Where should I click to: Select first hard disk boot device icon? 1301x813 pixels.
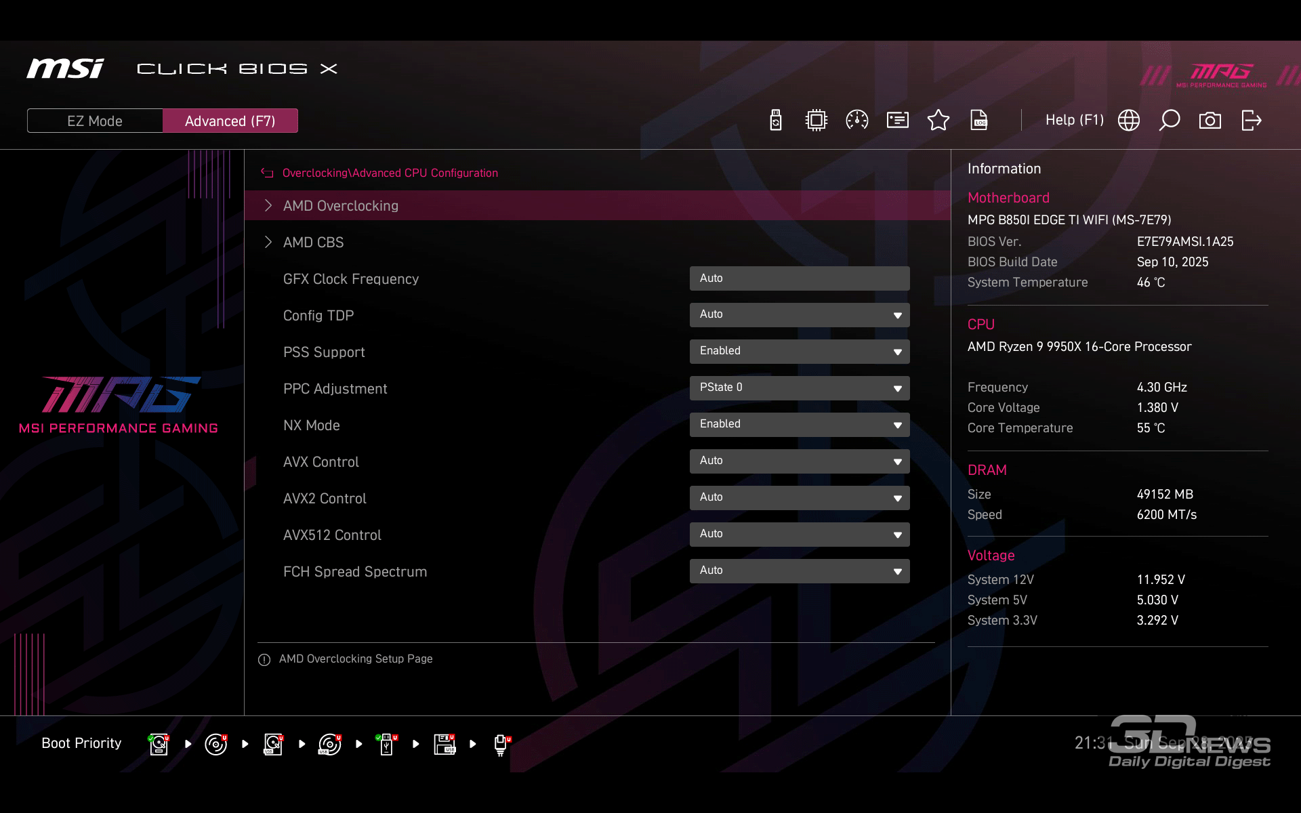[159, 744]
